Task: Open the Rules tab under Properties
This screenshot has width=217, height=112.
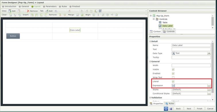Action: pyautogui.click(x=170, y=104)
